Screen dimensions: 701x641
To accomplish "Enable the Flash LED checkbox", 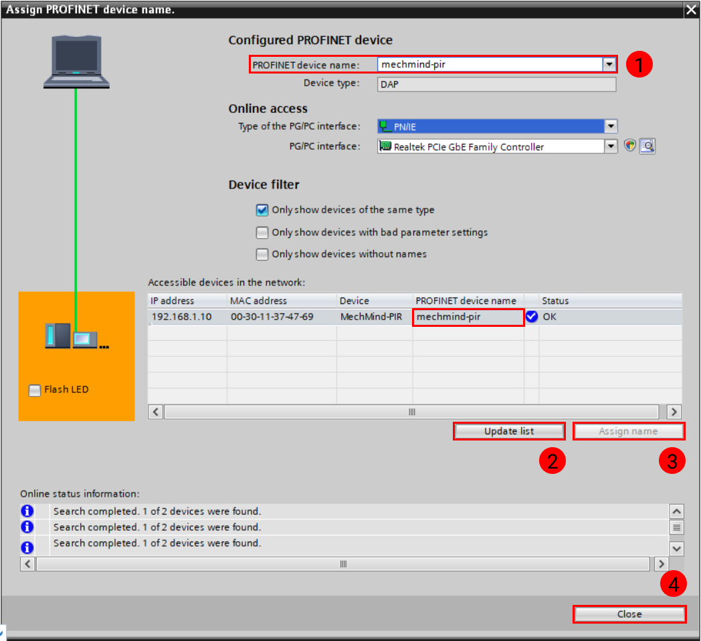I will point(35,390).
